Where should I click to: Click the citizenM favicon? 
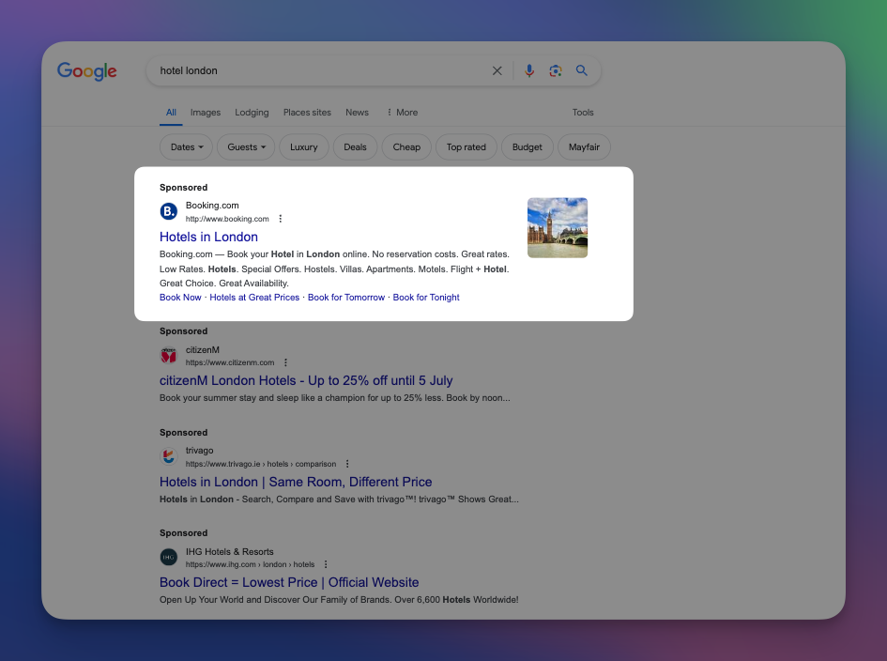[x=169, y=356]
